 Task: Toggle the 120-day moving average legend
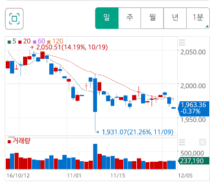tap(55, 41)
